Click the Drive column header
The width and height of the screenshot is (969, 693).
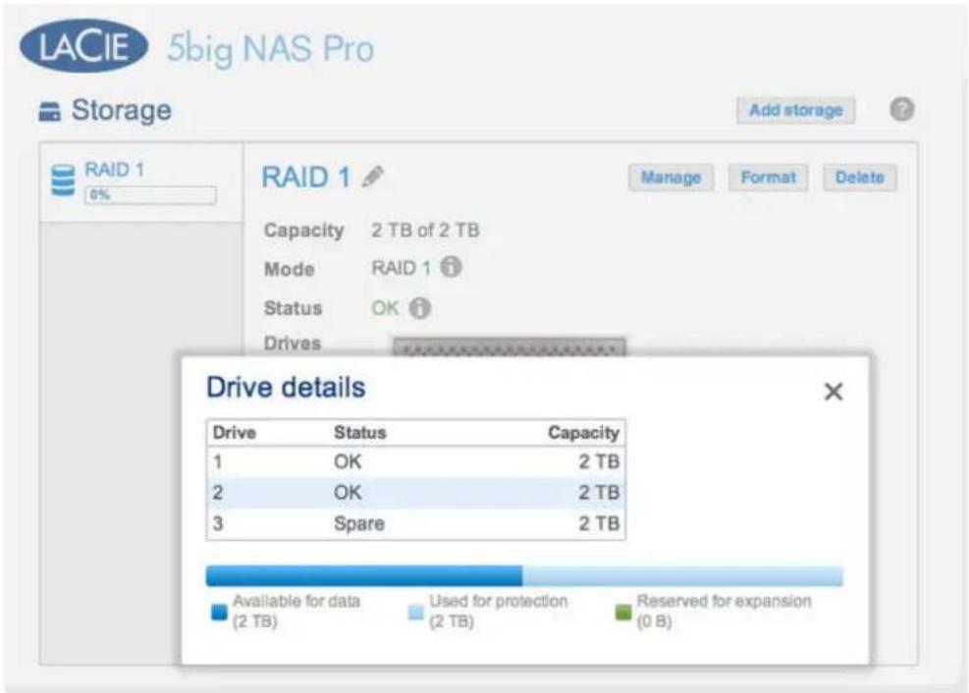pos(235,433)
